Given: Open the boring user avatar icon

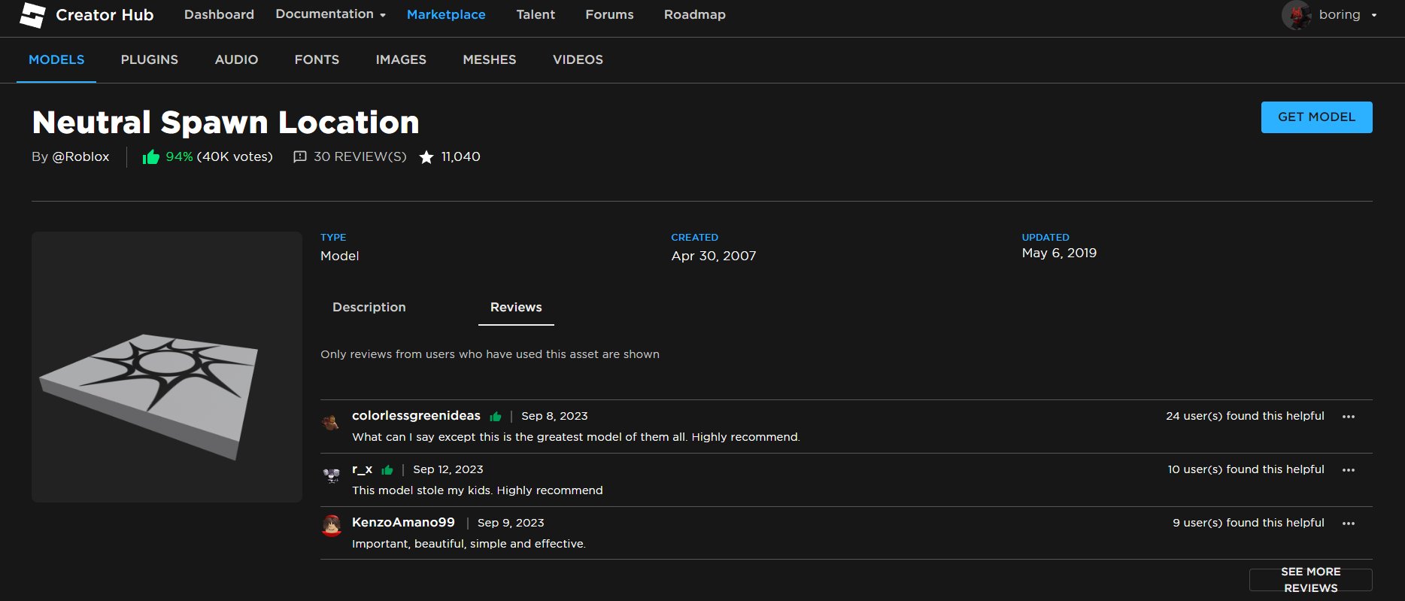Looking at the screenshot, I should pos(1296,15).
